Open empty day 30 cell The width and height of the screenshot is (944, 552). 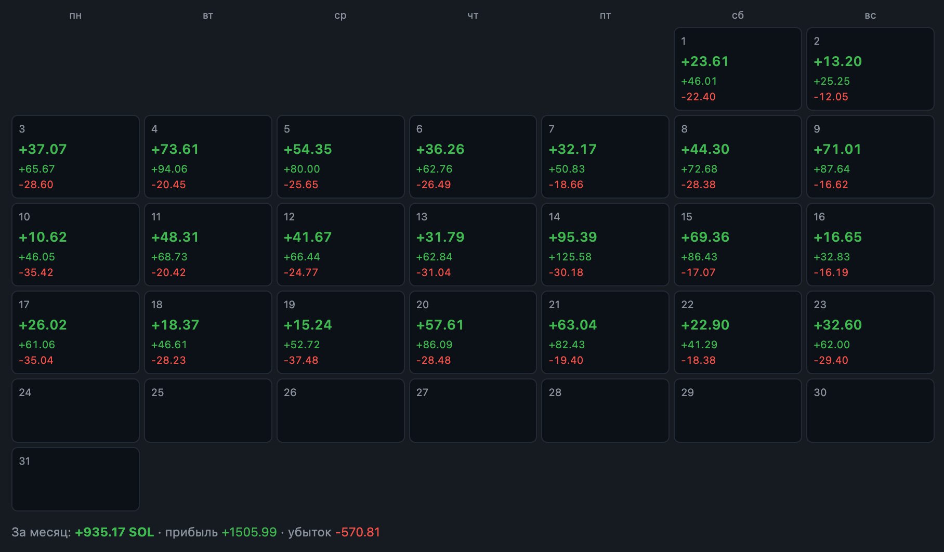point(870,411)
